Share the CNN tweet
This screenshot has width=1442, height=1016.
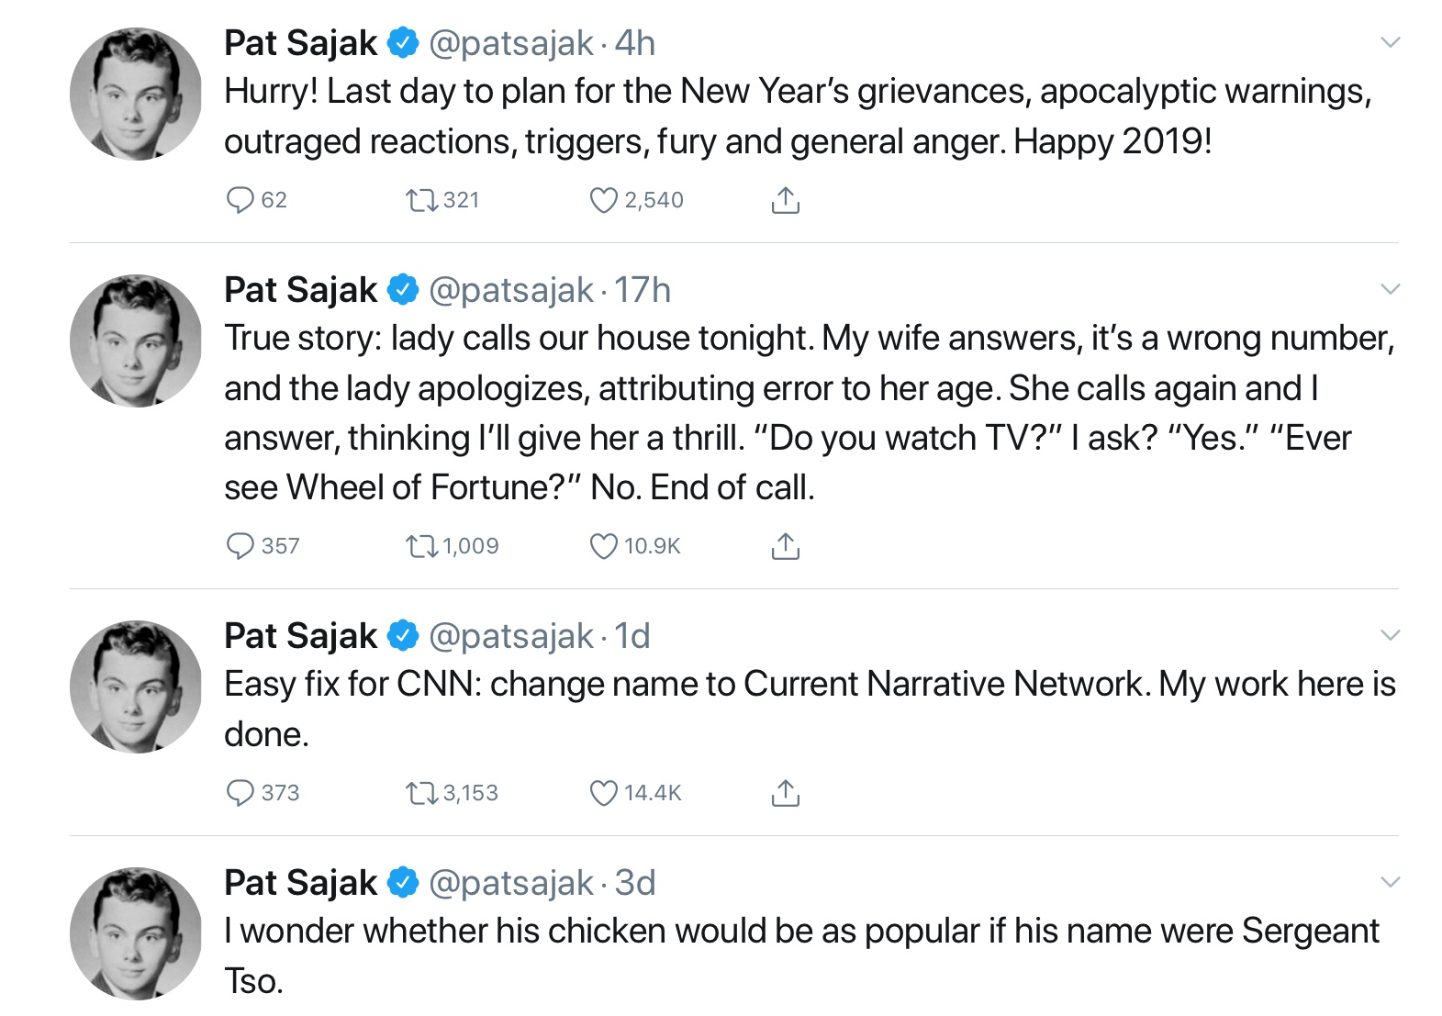[x=785, y=793]
